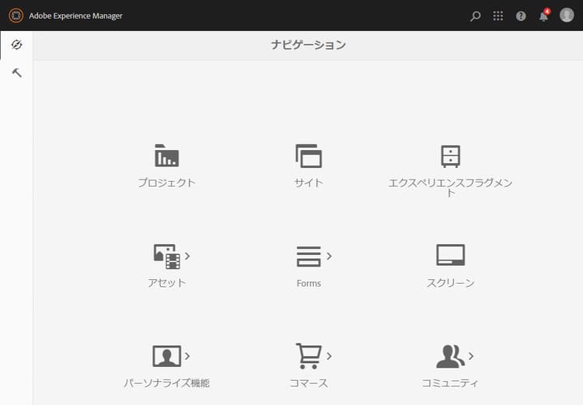Click the アセット label
This screenshot has height=405, width=583.
click(167, 283)
